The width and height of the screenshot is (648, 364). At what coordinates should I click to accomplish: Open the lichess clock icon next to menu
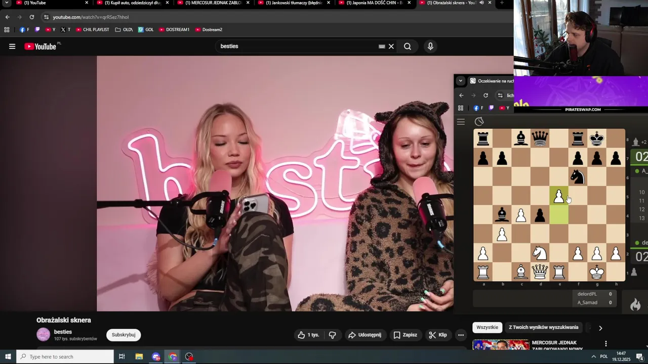pos(479,121)
